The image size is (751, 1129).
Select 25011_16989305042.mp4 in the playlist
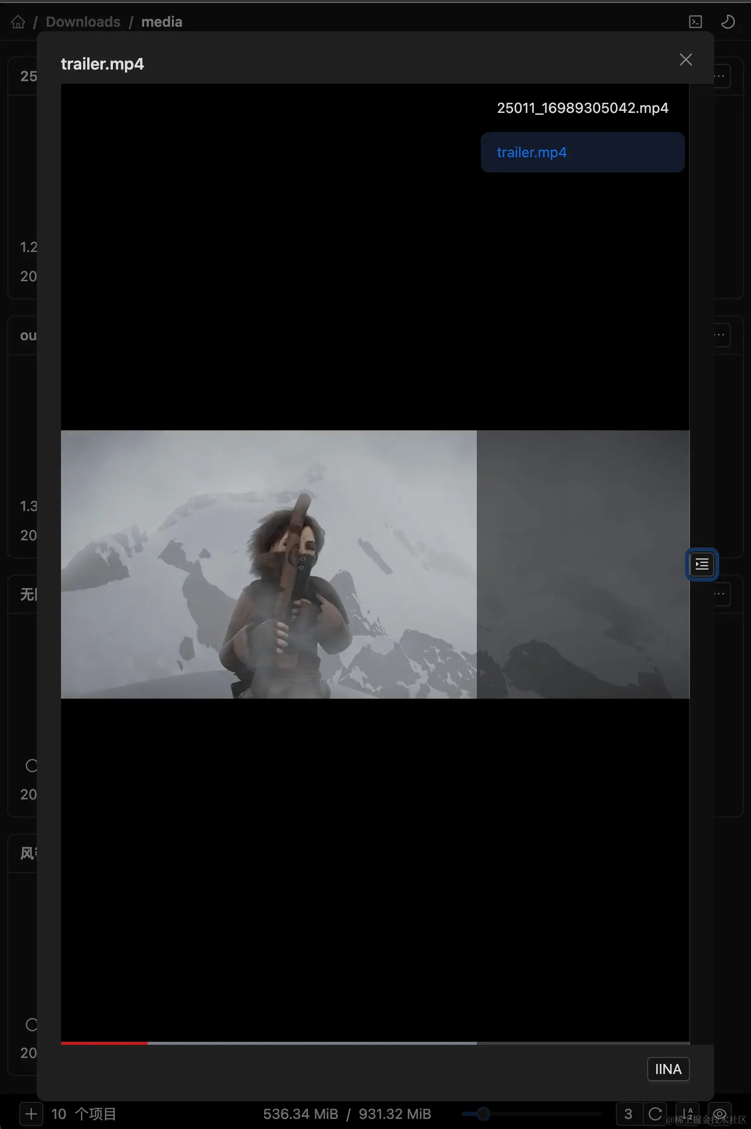pos(583,108)
